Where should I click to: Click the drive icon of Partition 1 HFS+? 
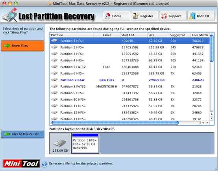(54, 41)
